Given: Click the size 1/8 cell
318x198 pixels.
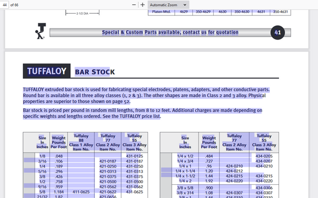Looking at the screenshot, I should 42,156.
